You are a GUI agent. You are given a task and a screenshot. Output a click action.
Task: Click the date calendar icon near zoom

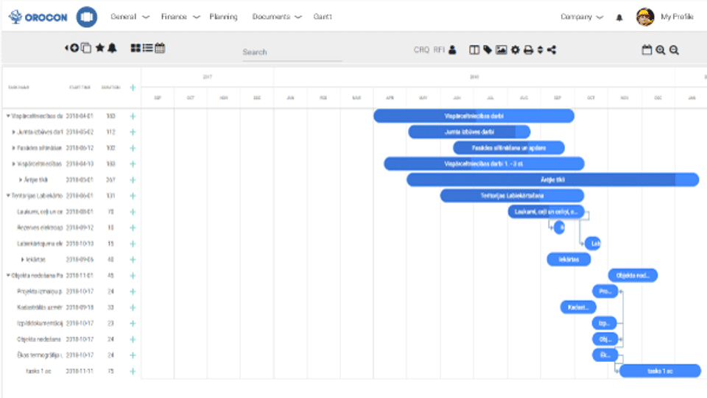click(647, 49)
